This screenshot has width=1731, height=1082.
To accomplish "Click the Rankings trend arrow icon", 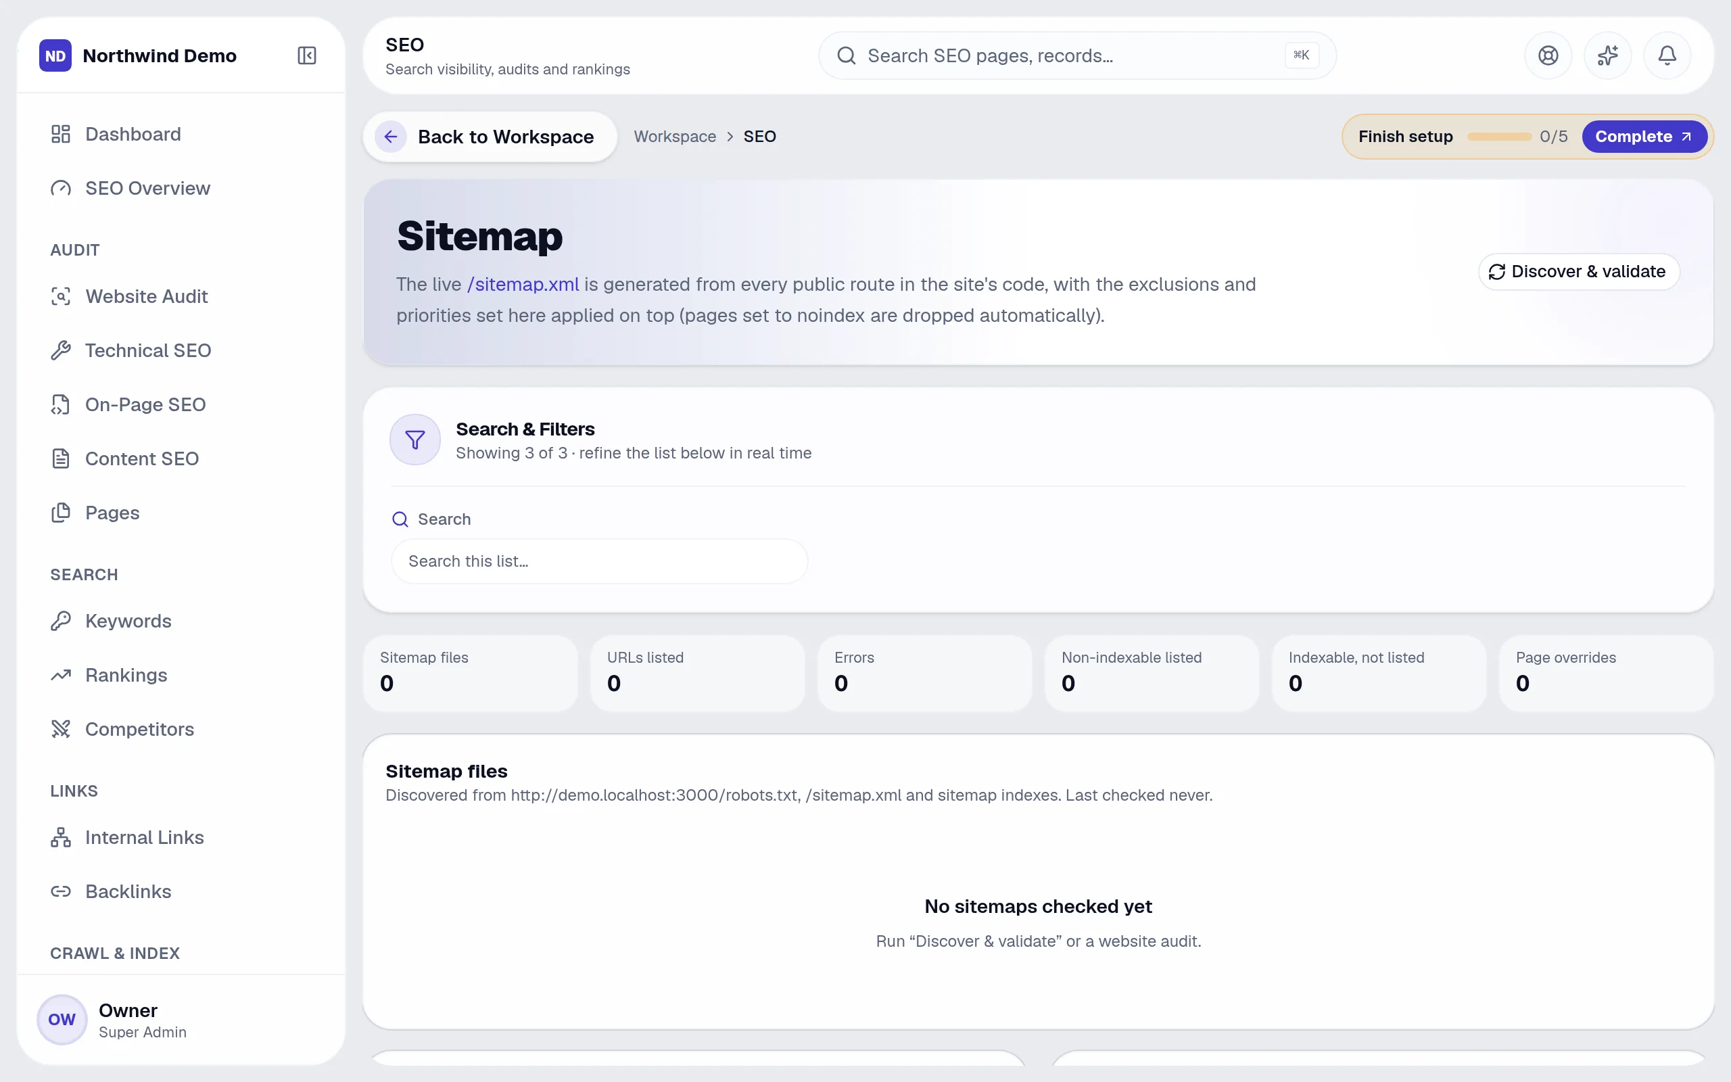I will [x=61, y=675].
